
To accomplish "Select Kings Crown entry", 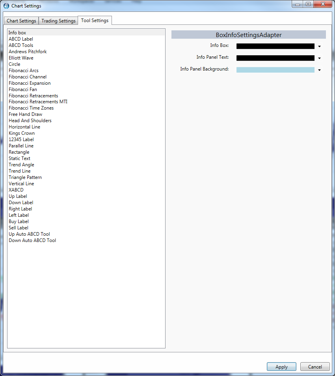I will point(86,133).
